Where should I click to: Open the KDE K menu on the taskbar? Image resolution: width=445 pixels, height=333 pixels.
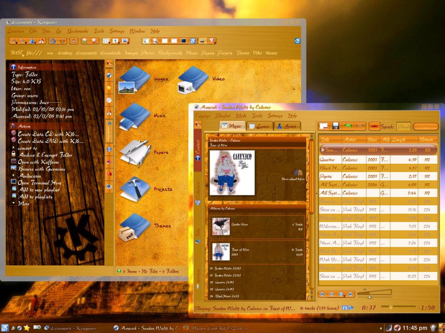coord(5,327)
